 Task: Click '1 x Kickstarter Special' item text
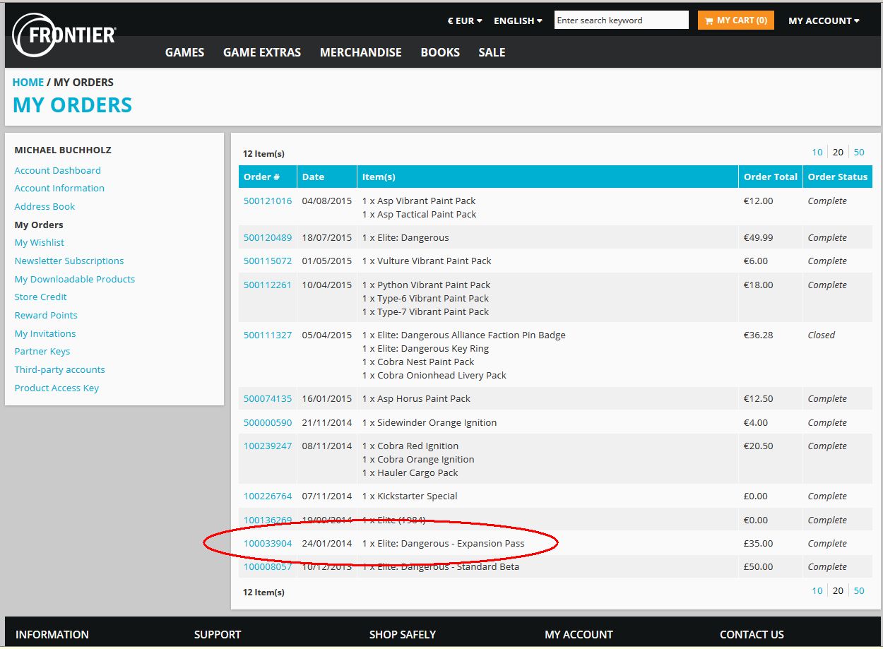tap(410, 496)
